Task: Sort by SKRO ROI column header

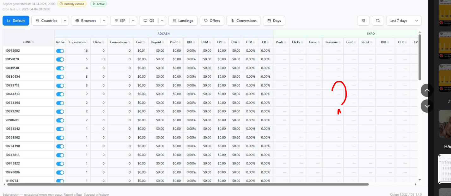Action: click(x=385, y=42)
